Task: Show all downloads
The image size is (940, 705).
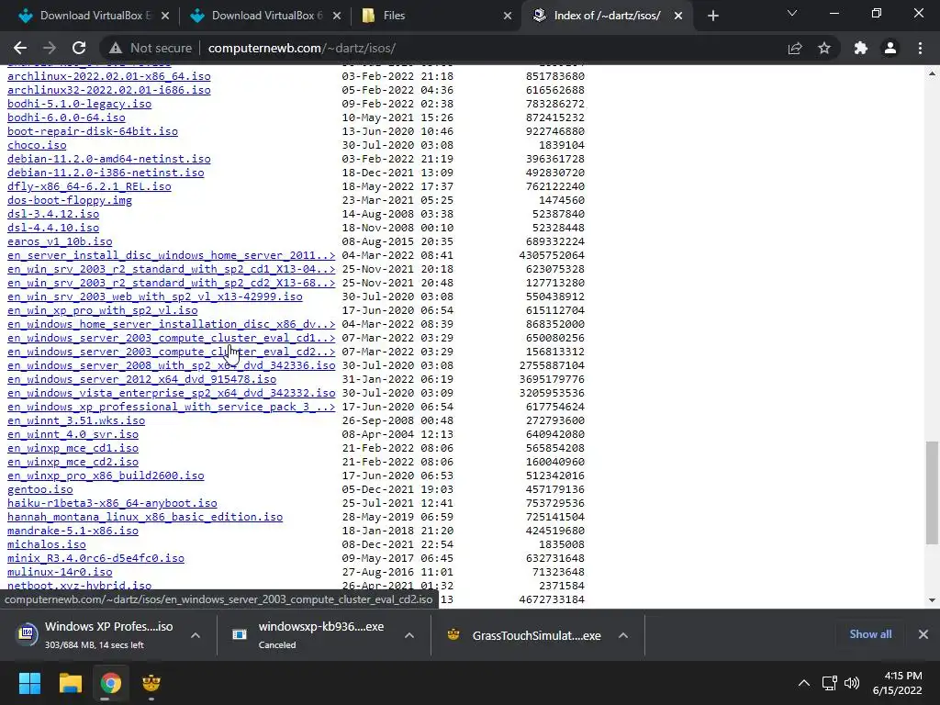Action: point(870,634)
